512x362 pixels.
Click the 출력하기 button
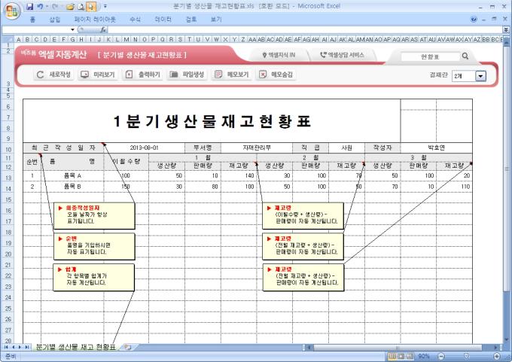tap(143, 75)
